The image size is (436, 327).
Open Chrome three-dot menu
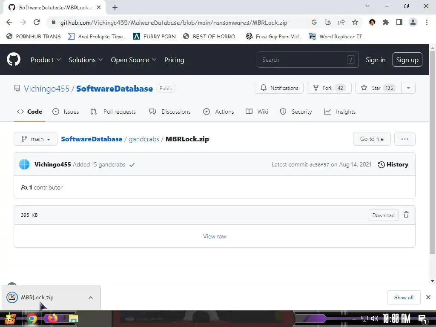click(427, 22)
